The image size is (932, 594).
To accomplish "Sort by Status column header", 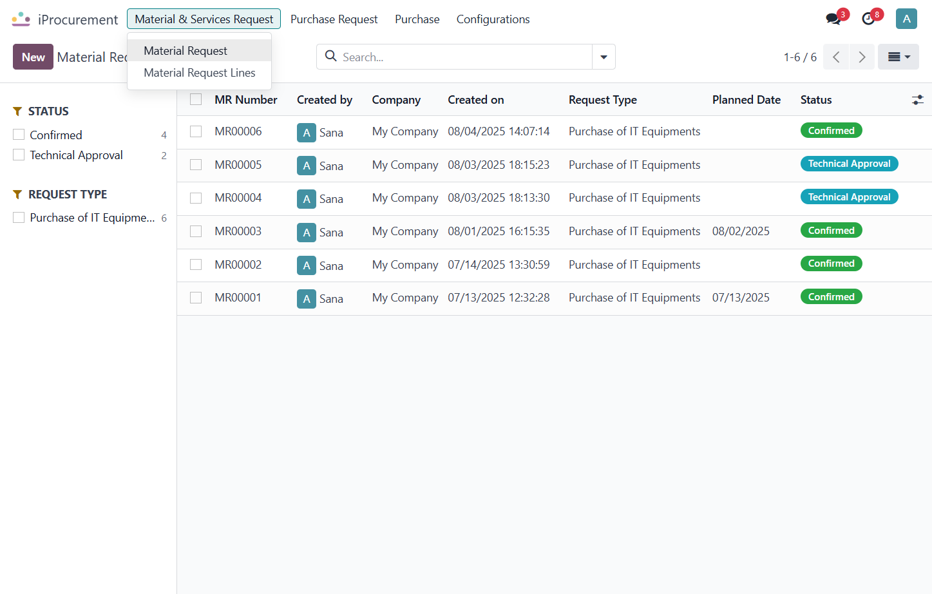I will pyautogui.click(x=816, y=100).
